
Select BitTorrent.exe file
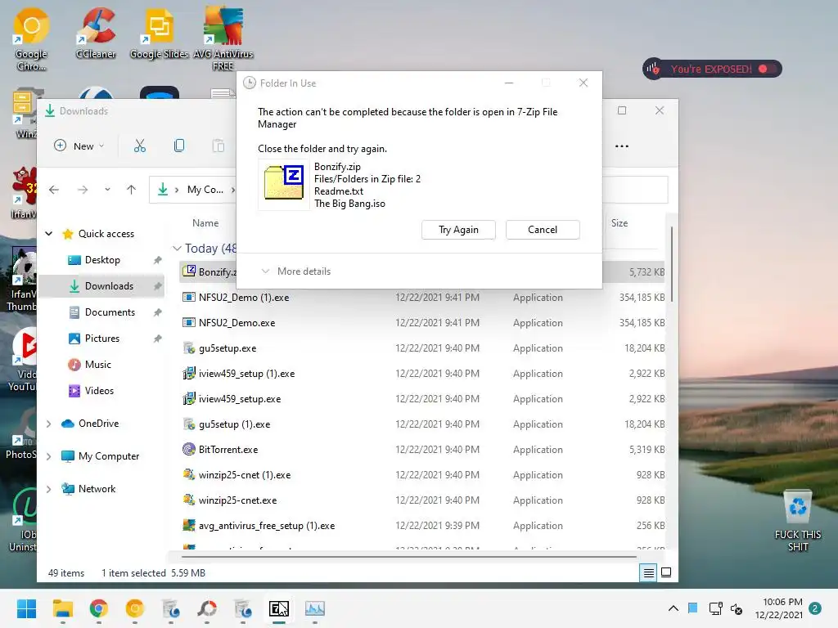pos(422,450)
